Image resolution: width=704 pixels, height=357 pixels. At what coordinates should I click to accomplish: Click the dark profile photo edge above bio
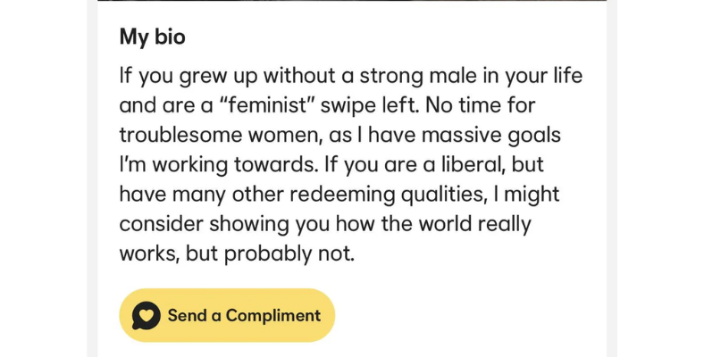(x=351, y=1)
